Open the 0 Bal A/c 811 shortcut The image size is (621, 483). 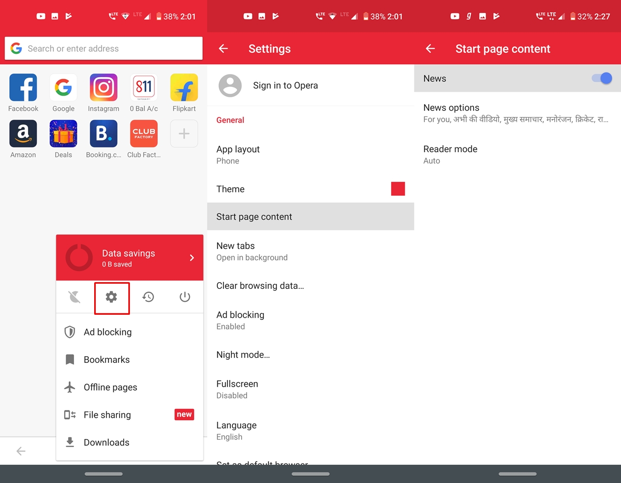[144, 87]
